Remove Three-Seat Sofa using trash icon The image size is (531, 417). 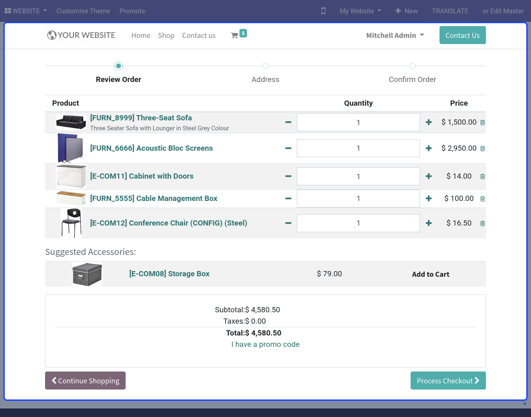click(483, 123)
